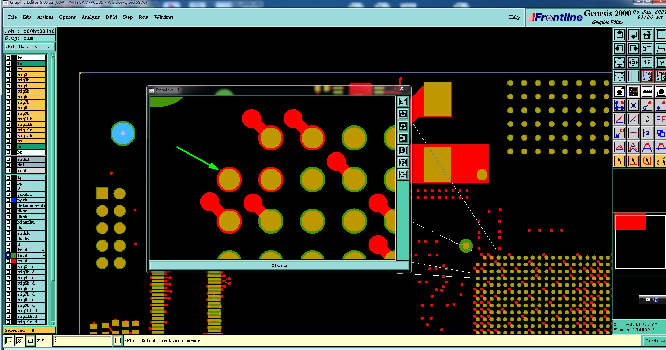Click the previous zoom icon
The height and width of the screenshot is (350, 666).
pyautogui.click(x=647, y=49)
